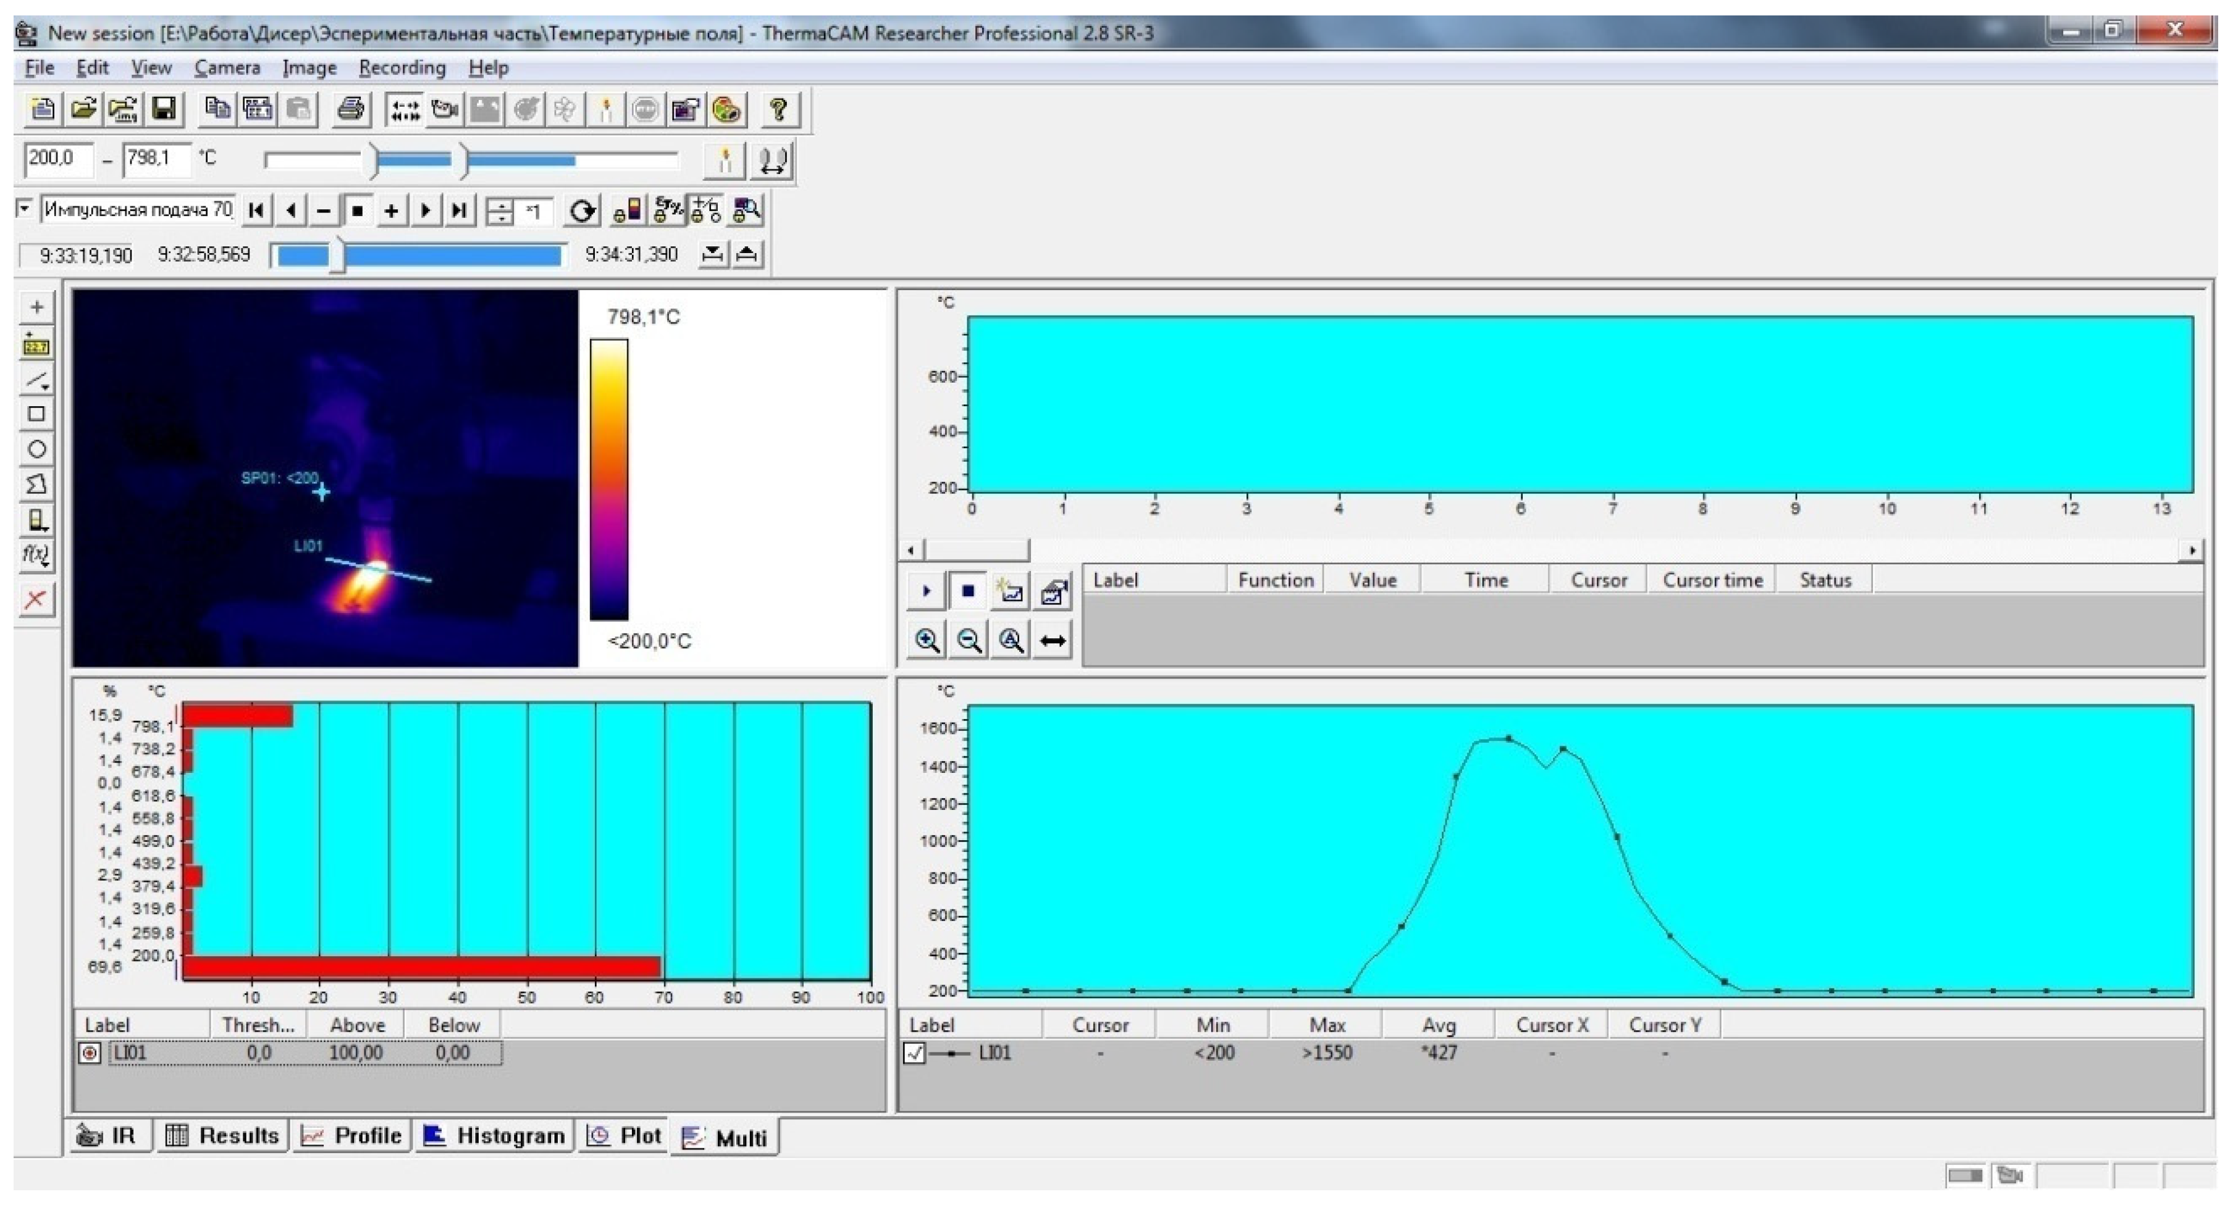Select the circle area tool
Viewport: 2233px width, 1210px height.
[x=36, y=449]
